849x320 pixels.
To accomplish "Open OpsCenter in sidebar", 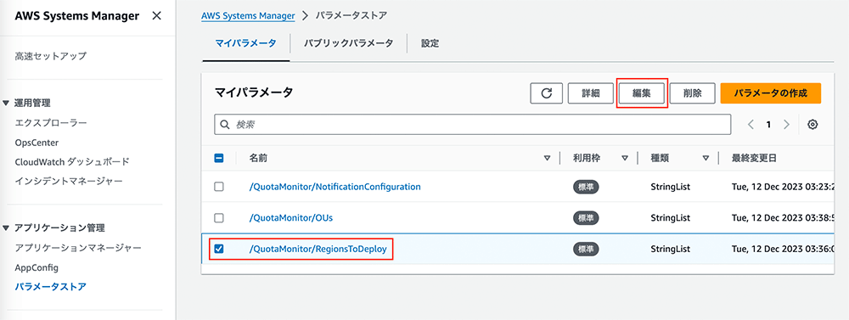I will click(x=37, y=143).
